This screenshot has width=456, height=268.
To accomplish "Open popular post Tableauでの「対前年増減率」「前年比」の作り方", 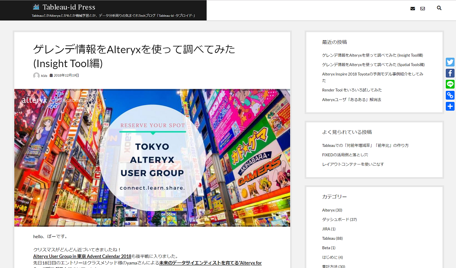I will pos(365,145).
